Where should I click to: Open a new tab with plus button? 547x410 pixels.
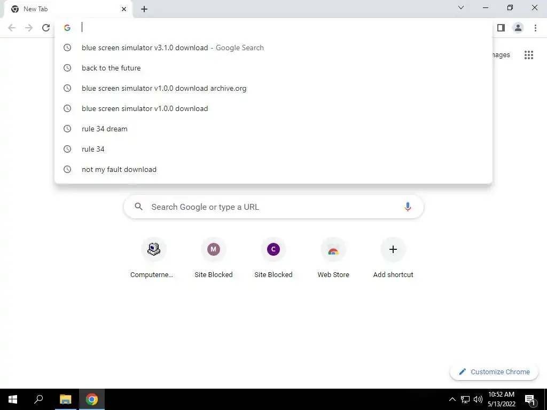(x=144, y=9)
